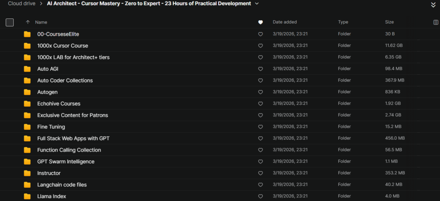This screenshot has width=440, height=201.
Task: Open the current folder breadcrumb dropdown chevron
Action: pyautogui.click(x=257, y=3)
